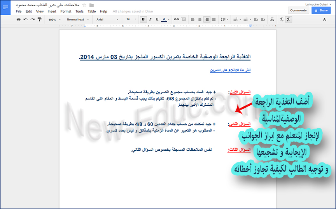336x209 pixels.
Task: Align text right
Action: pos(207,19)
